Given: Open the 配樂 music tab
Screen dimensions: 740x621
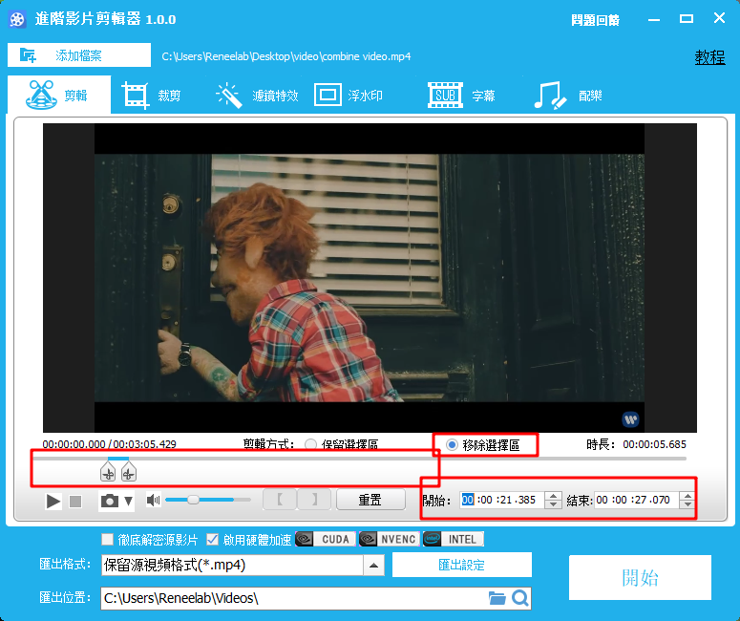Looking at the screenshot, I should 568,95.
